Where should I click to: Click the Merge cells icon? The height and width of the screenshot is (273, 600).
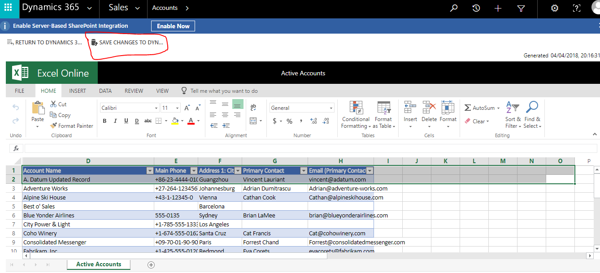pos(253,121)
